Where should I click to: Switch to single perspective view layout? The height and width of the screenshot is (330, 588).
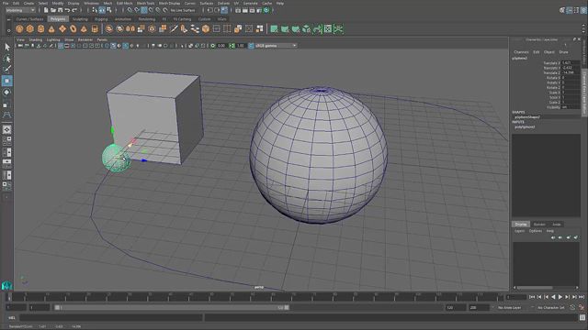click(6, 129)
